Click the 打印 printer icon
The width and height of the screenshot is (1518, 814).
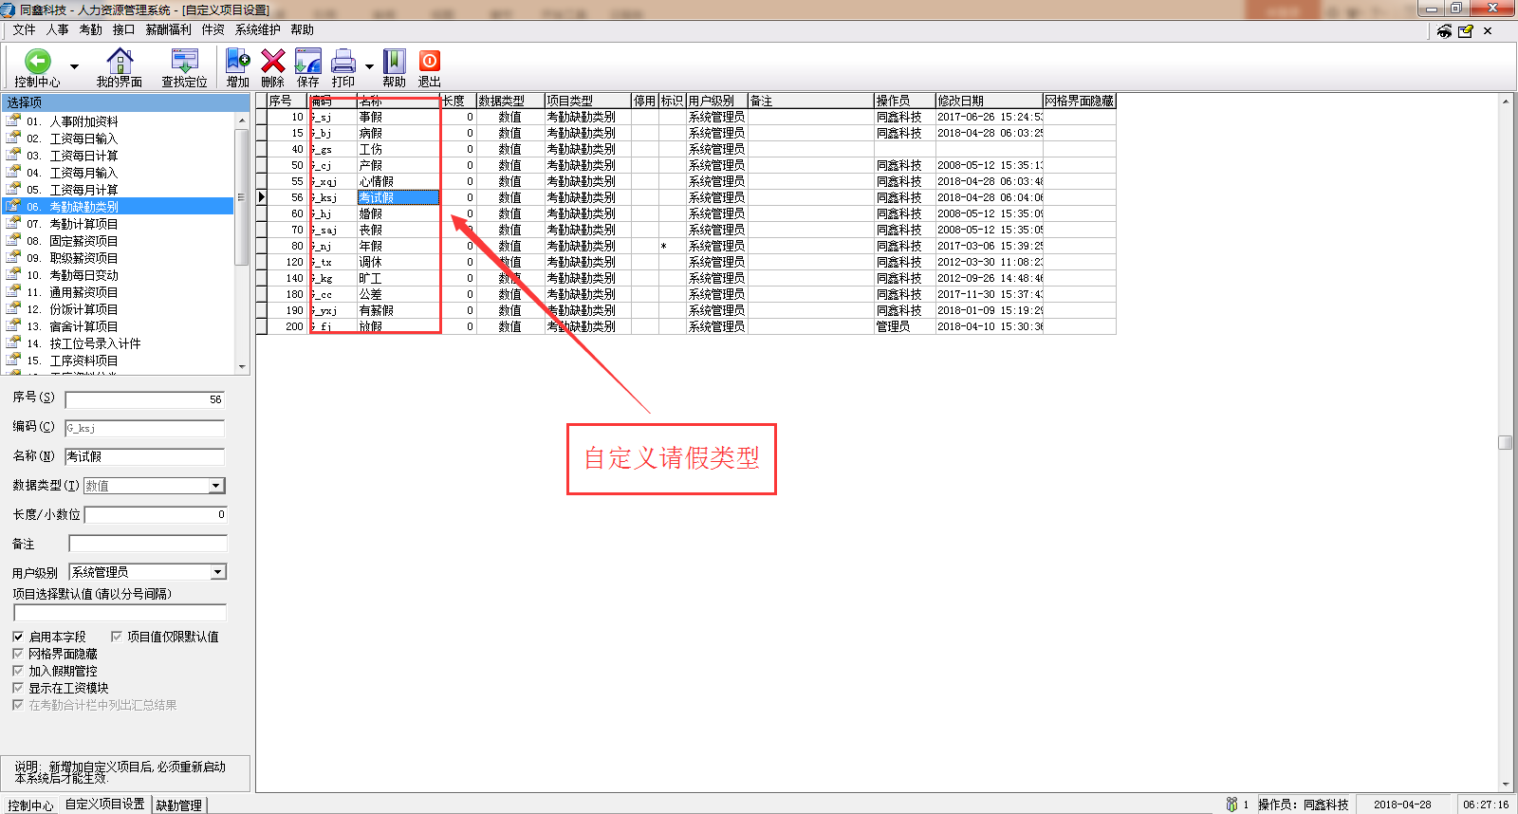[x=343, y=62]
